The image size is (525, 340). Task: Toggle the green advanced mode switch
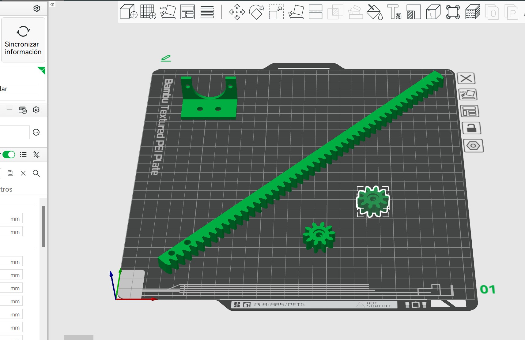point(9,155)
